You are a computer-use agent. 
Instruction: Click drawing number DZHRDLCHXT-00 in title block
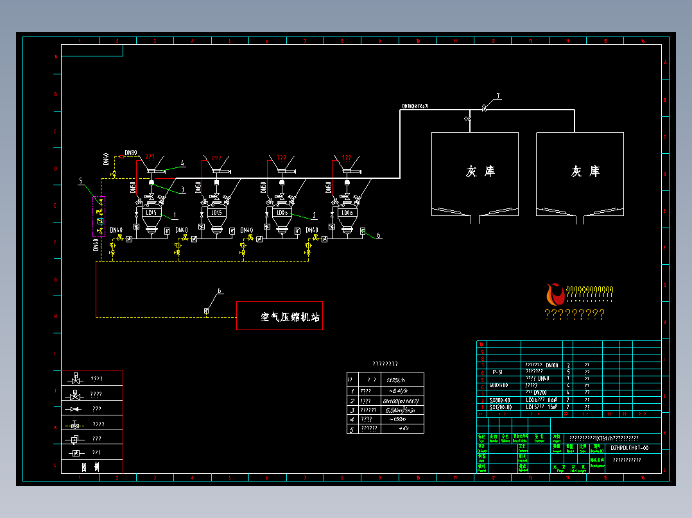click(x=630, y=448)
